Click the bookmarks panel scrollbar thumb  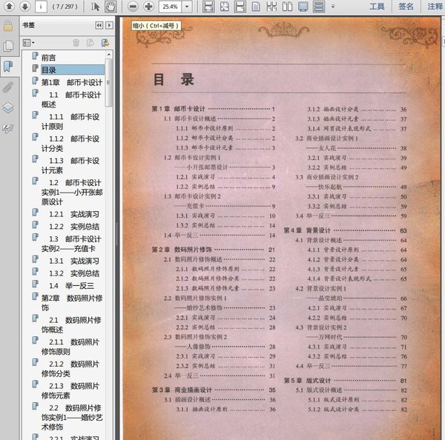tap(109, 82)
